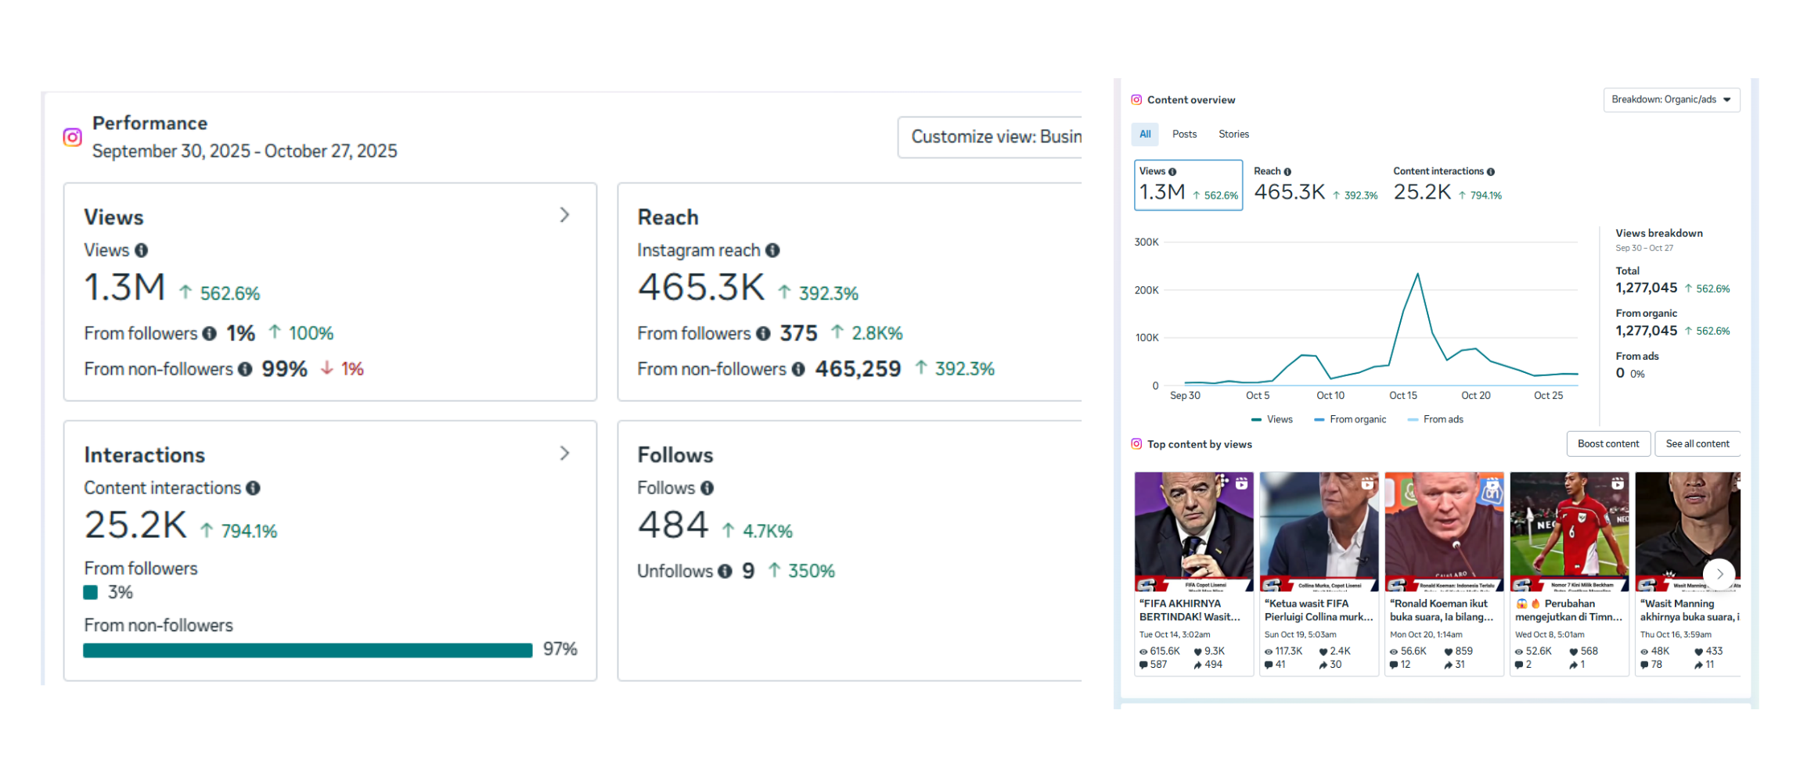Click info icon next to Content interactions
This screenshot has height=782, width=1800.
[253, 488]
